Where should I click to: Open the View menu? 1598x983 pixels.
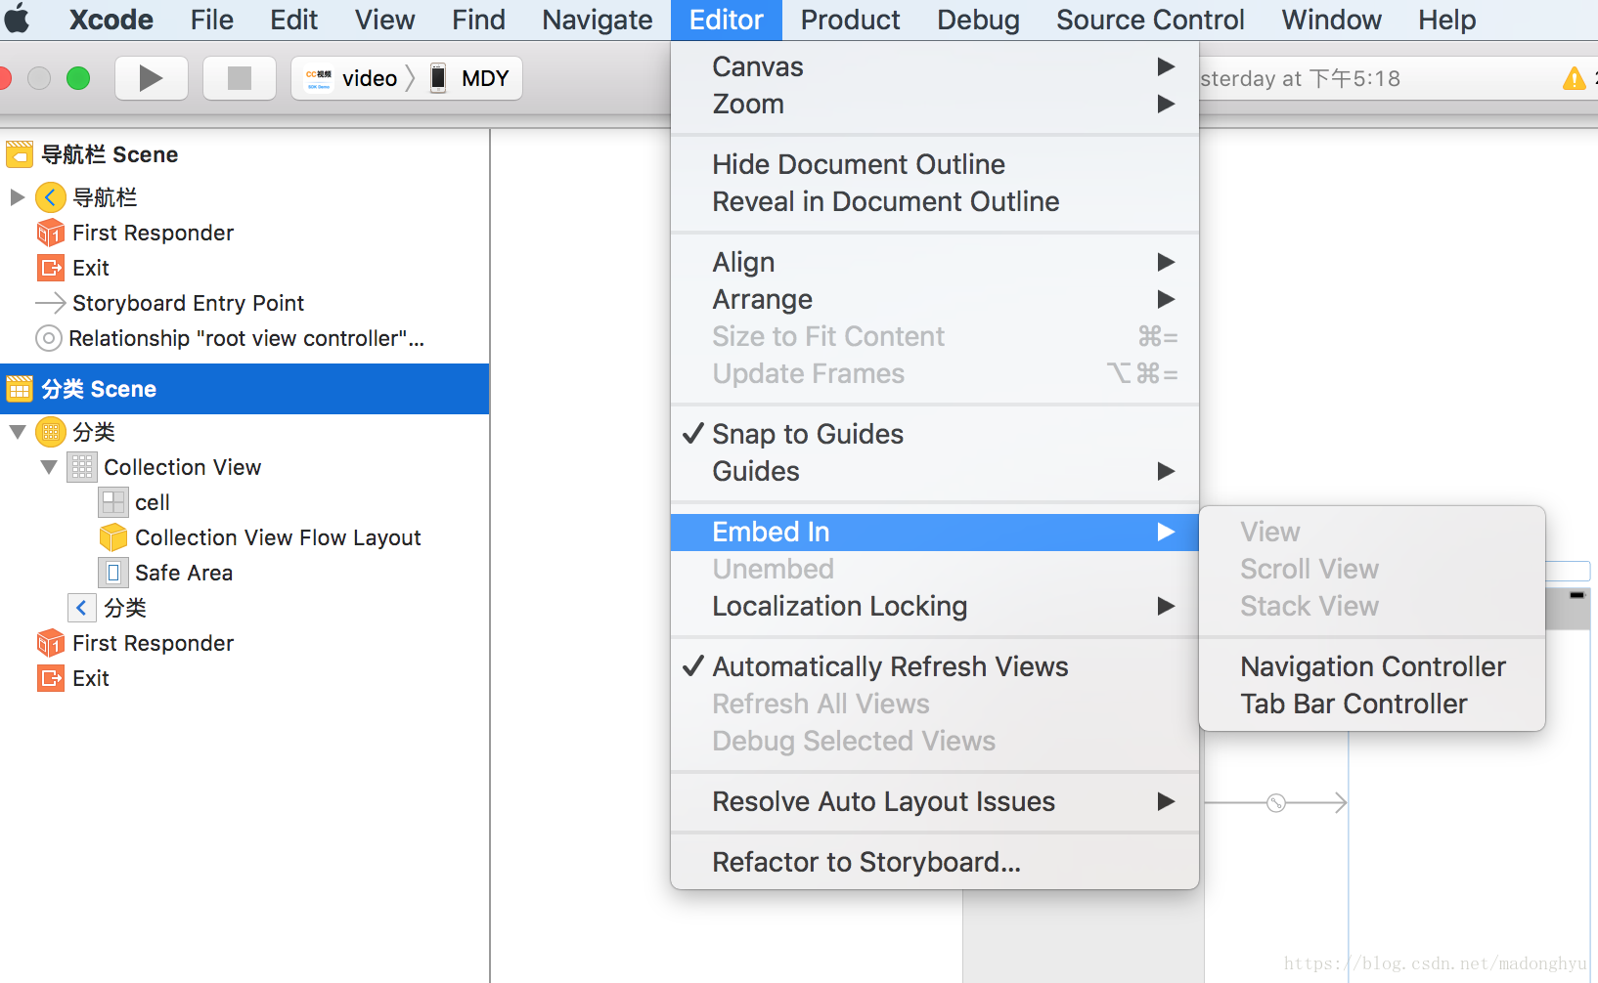coord(384,20)
